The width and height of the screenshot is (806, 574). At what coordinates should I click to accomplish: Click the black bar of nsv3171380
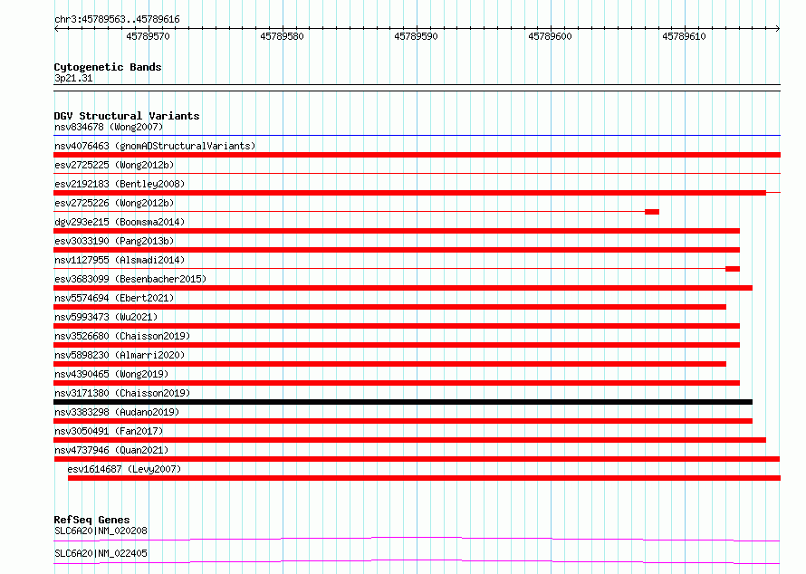(x=403, y=402)
